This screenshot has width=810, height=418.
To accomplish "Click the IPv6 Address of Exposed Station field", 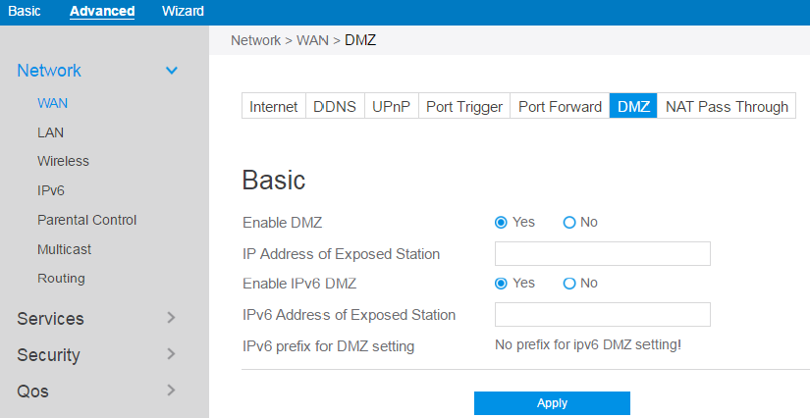I will pyautogui.click(x=602, y=315).
